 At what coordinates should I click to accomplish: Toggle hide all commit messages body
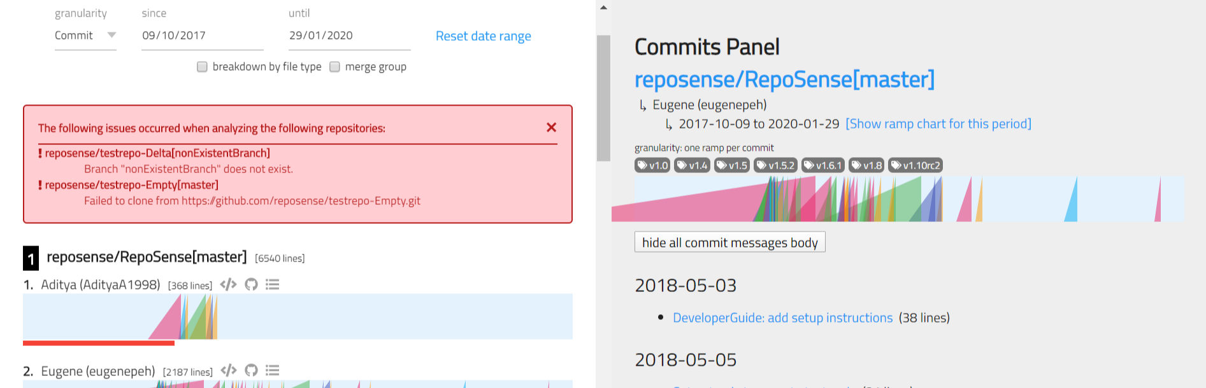click(729, 242)
